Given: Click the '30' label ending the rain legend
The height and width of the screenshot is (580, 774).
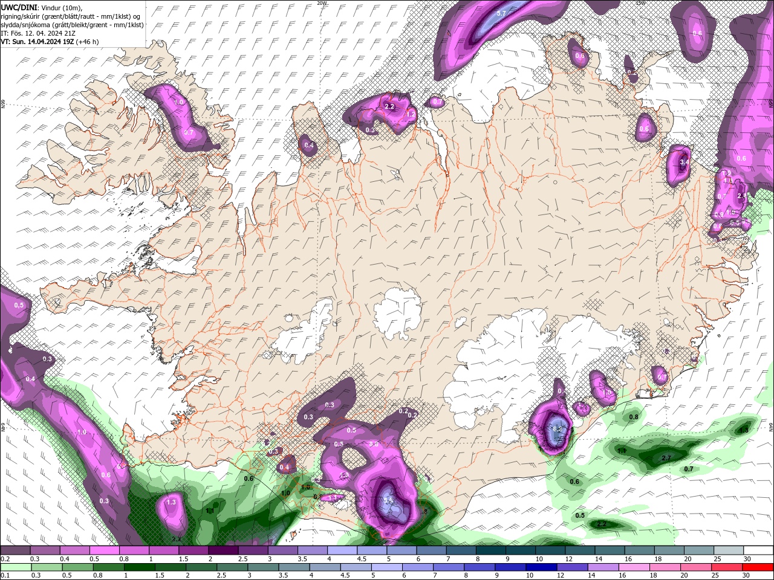Looking at the screenshot, I should (745, 576).
